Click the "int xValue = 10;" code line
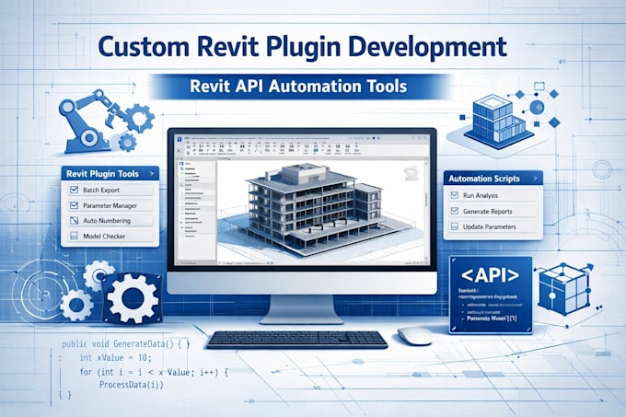The width and height of the screenshot is (626, 417). 116,357
